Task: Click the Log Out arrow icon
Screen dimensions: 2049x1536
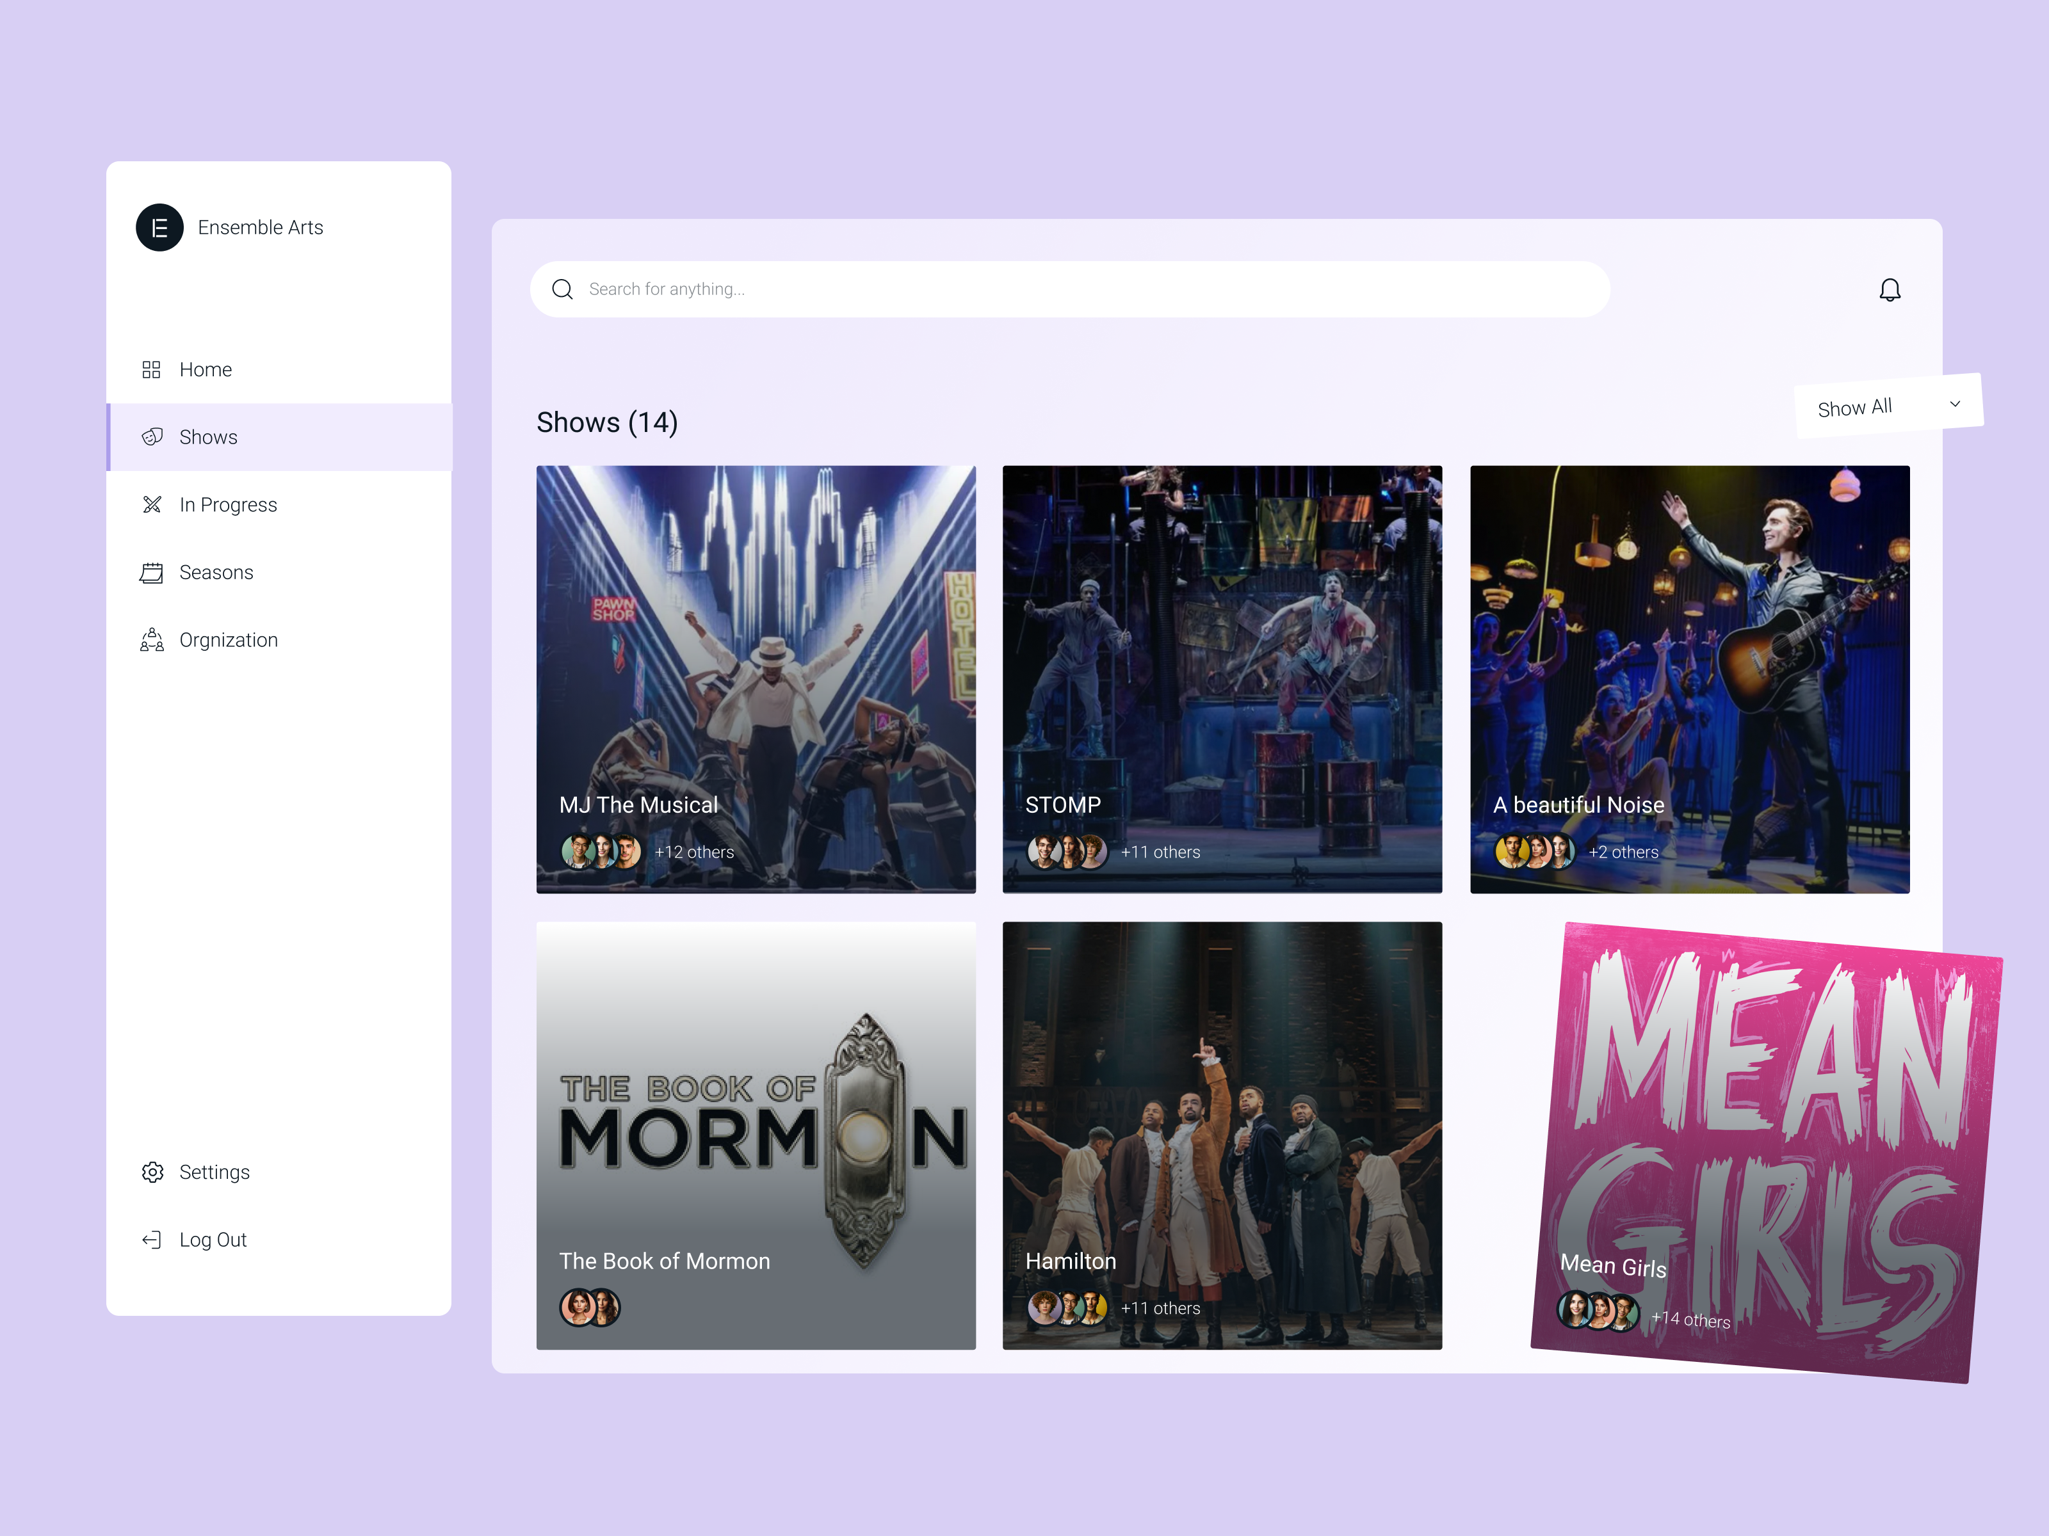Action: [x=152, y=1240]
